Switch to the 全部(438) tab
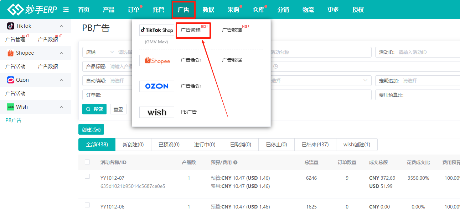460x211 pixels. pos(97,145)
